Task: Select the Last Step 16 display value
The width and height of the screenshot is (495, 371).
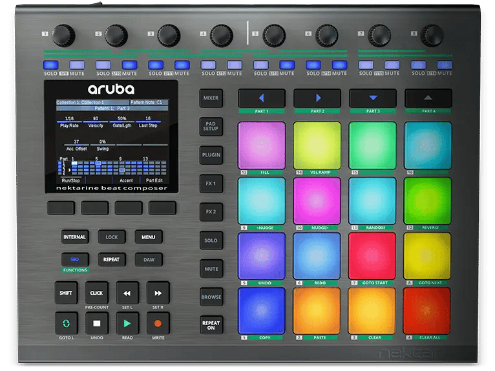Action: point(148,118)
